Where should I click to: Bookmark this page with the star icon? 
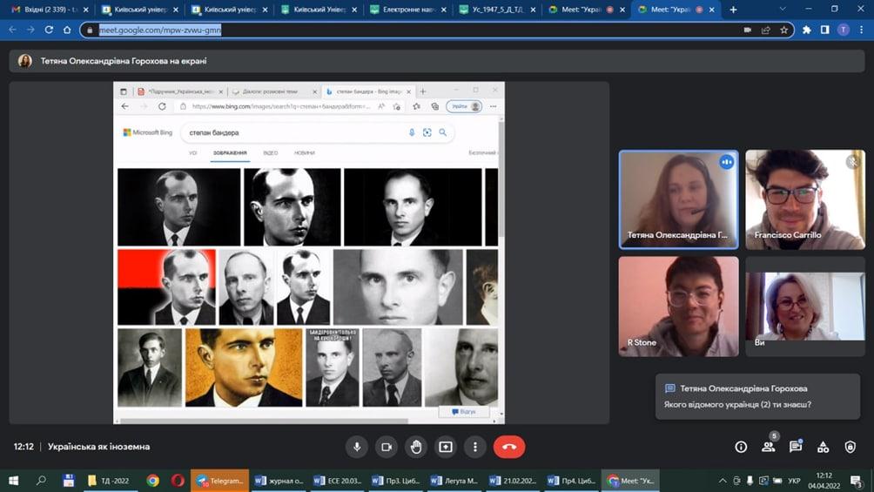(x=783, y=30)
